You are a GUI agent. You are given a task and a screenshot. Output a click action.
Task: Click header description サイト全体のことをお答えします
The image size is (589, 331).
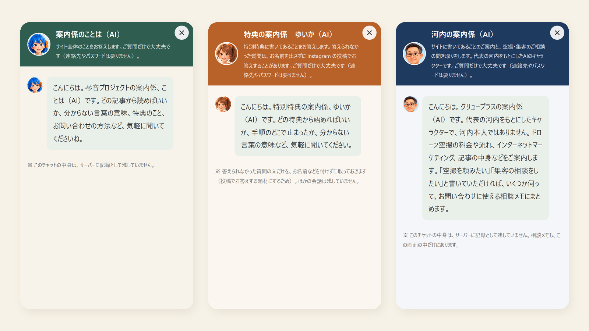(x=113, y=51)
